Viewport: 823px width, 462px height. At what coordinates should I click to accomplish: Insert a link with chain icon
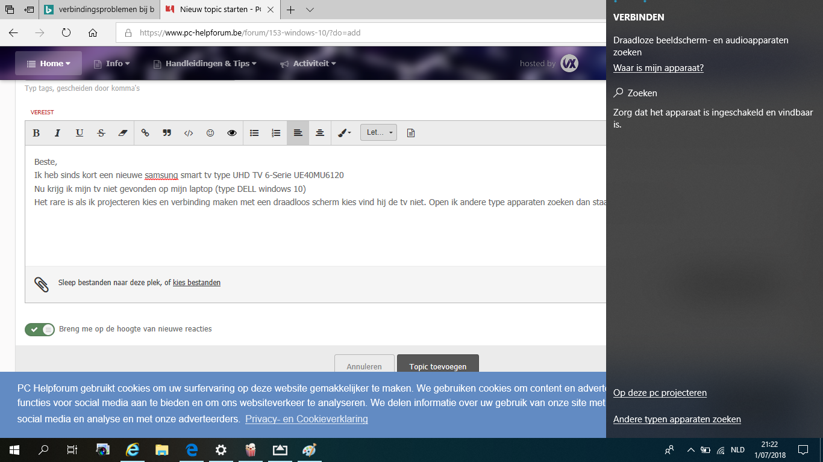(x=145, y=133)
